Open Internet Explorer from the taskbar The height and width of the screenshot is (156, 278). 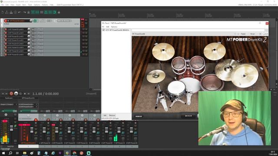click(x=53, y=153)
